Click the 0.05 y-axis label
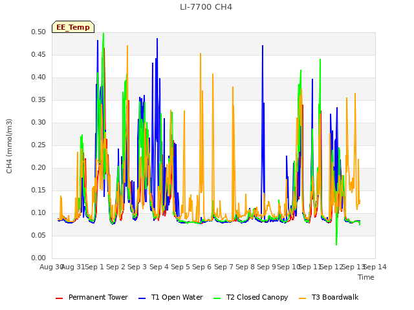414x310 pixels. (39, 235)
